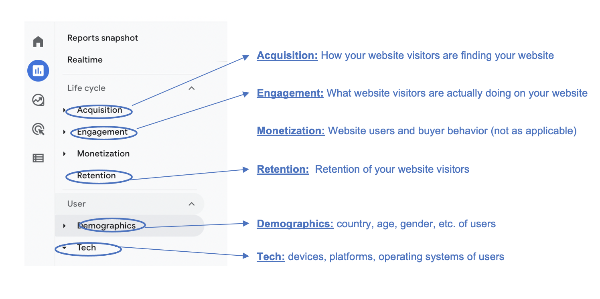Screen dimensions: 600x299
Task: Click the Acquisition underlined heading link
Action: pyautogui.click(x=287, y=56)
